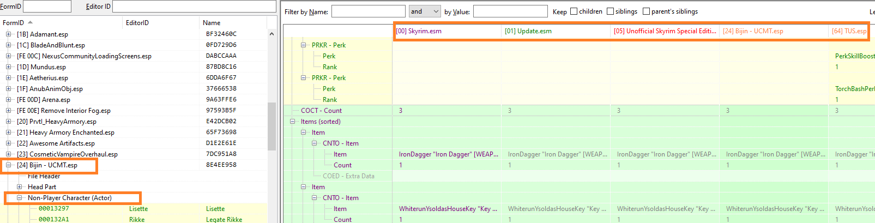Click the left tree vertical scrollbar thumb
This screenshot has height=223, width=875.
pos(271,126)
